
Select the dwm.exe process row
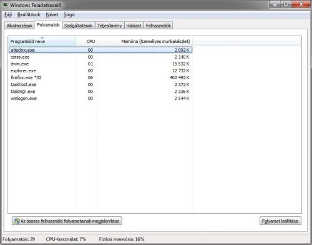click(x=100, y=64)
